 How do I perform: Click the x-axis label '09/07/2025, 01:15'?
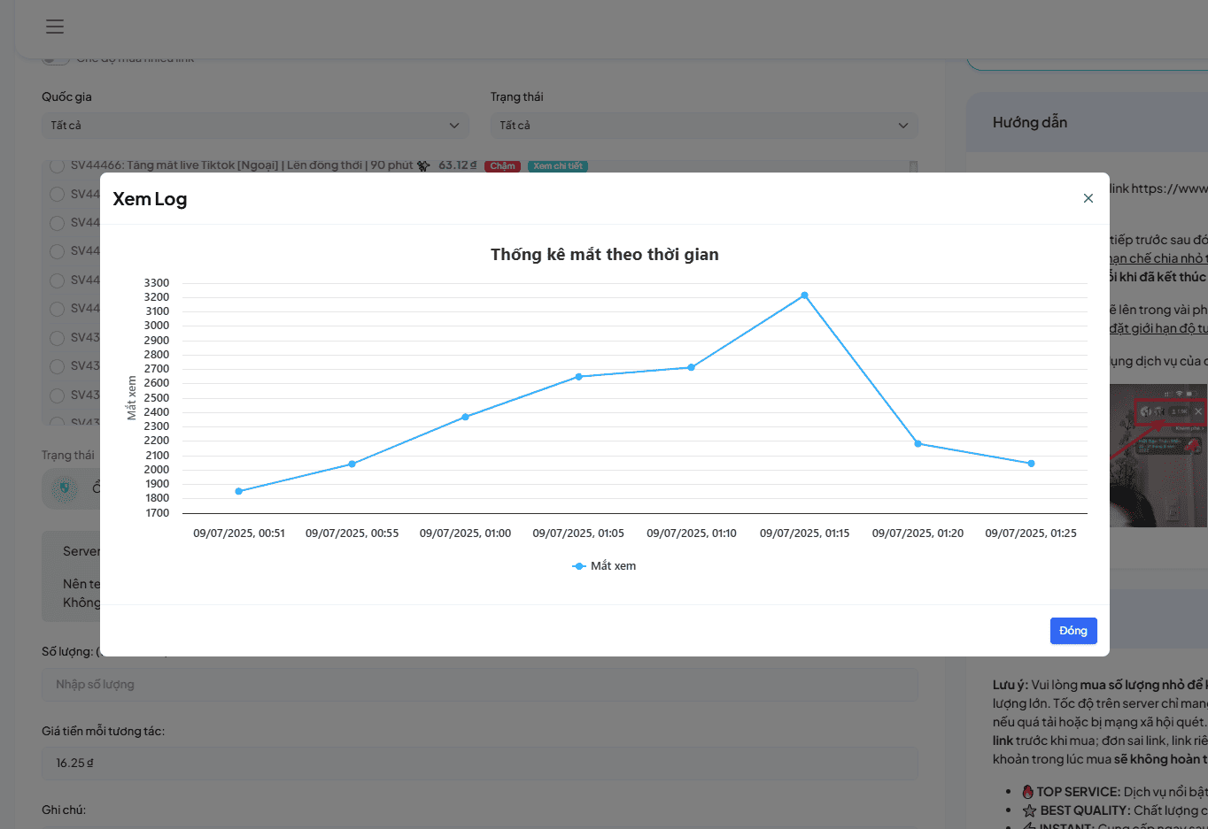(x=805, y=533)
